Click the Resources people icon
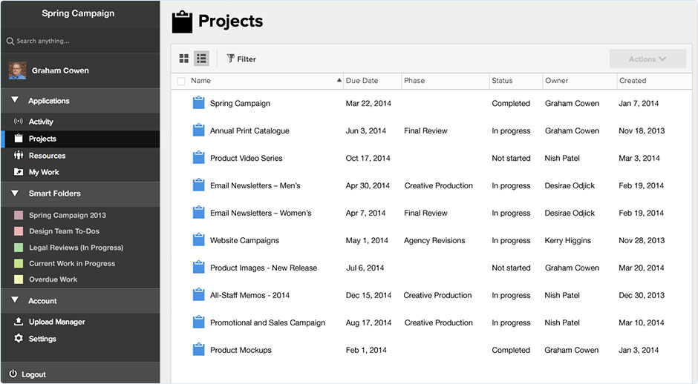This screenshot has width=698, height=384. point(19,155)
